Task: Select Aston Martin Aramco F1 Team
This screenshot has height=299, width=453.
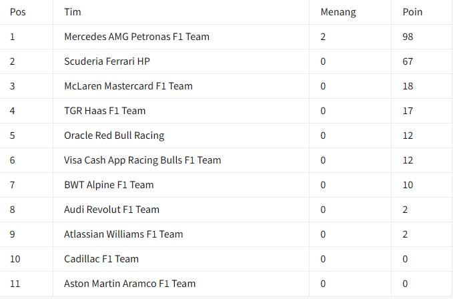Action: click(x=129, y=284)
